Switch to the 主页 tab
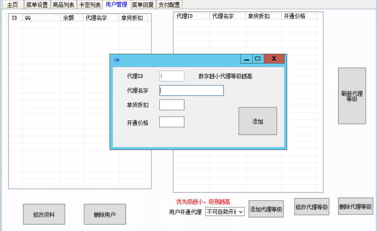The width and height of the screenshot is (378, 231). 13,5
